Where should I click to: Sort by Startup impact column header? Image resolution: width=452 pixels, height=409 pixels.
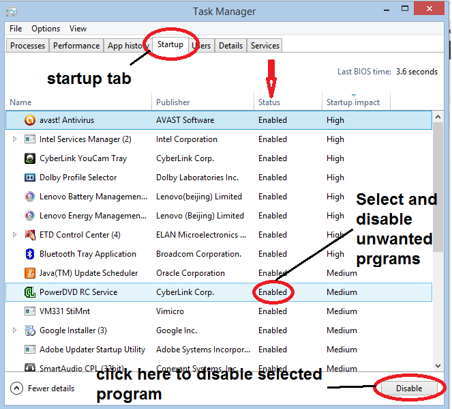pyautogui.click(x=356, y=102)
